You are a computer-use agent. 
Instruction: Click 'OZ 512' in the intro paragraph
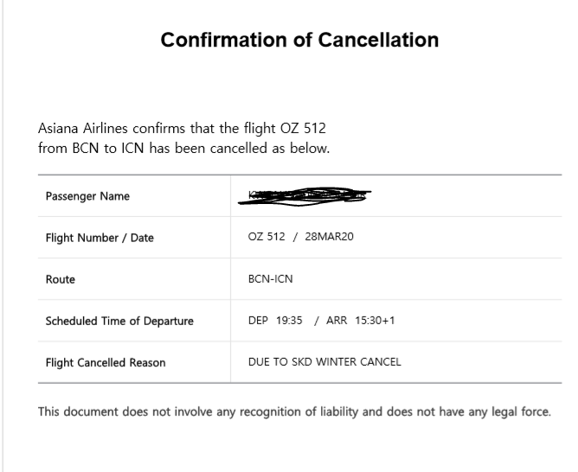(x=303, y=129)
